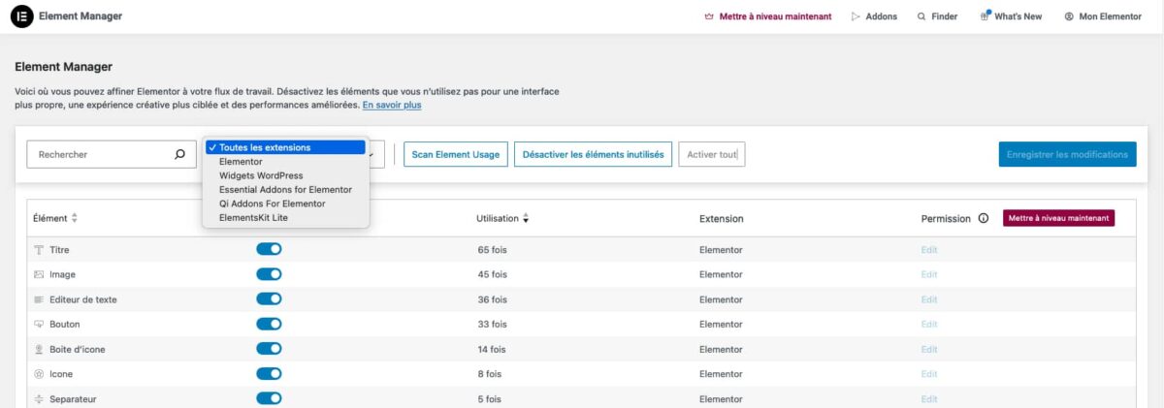Click the "65 fois" usage cell

pos(492,250)
